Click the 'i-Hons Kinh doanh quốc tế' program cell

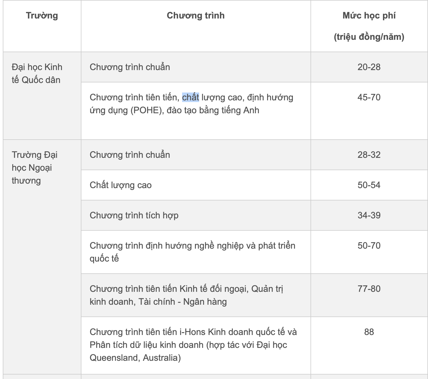click(196, 345)
